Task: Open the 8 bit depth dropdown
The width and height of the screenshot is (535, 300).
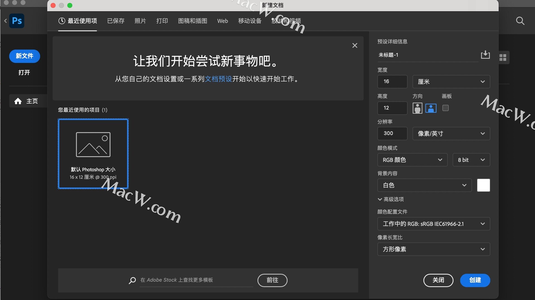Action: coord(471,160)
